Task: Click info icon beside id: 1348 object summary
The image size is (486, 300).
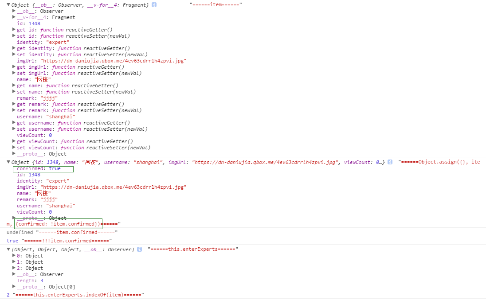Action: pyautogui.click(x=390, y=162)
